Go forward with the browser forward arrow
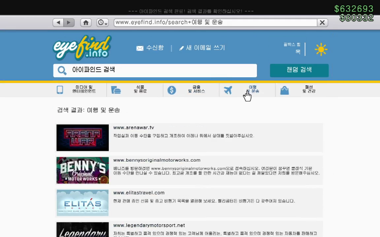380x237 pixels. (69, 22)
